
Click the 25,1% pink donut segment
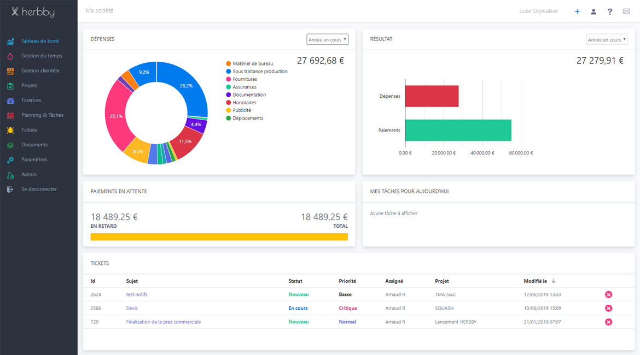point(117,116)
